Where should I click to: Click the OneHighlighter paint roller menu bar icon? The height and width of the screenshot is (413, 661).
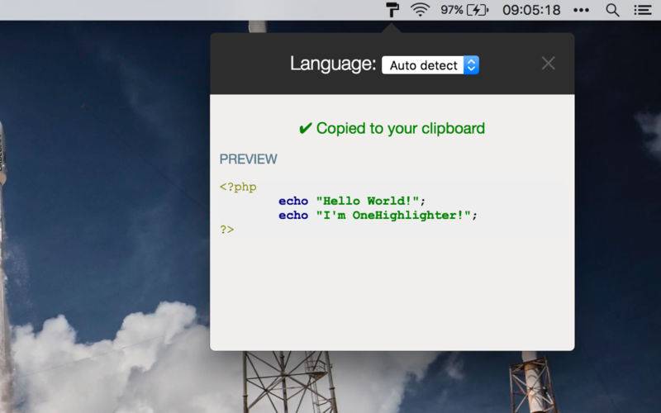point(392,10)
